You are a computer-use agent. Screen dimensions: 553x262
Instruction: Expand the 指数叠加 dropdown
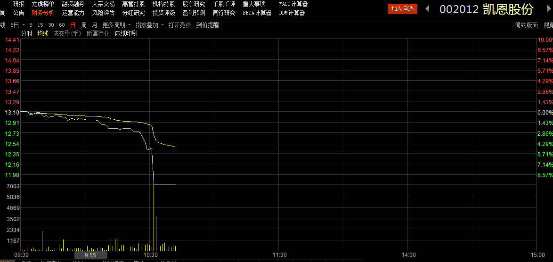pyautogui.click(x=163, y=25)
